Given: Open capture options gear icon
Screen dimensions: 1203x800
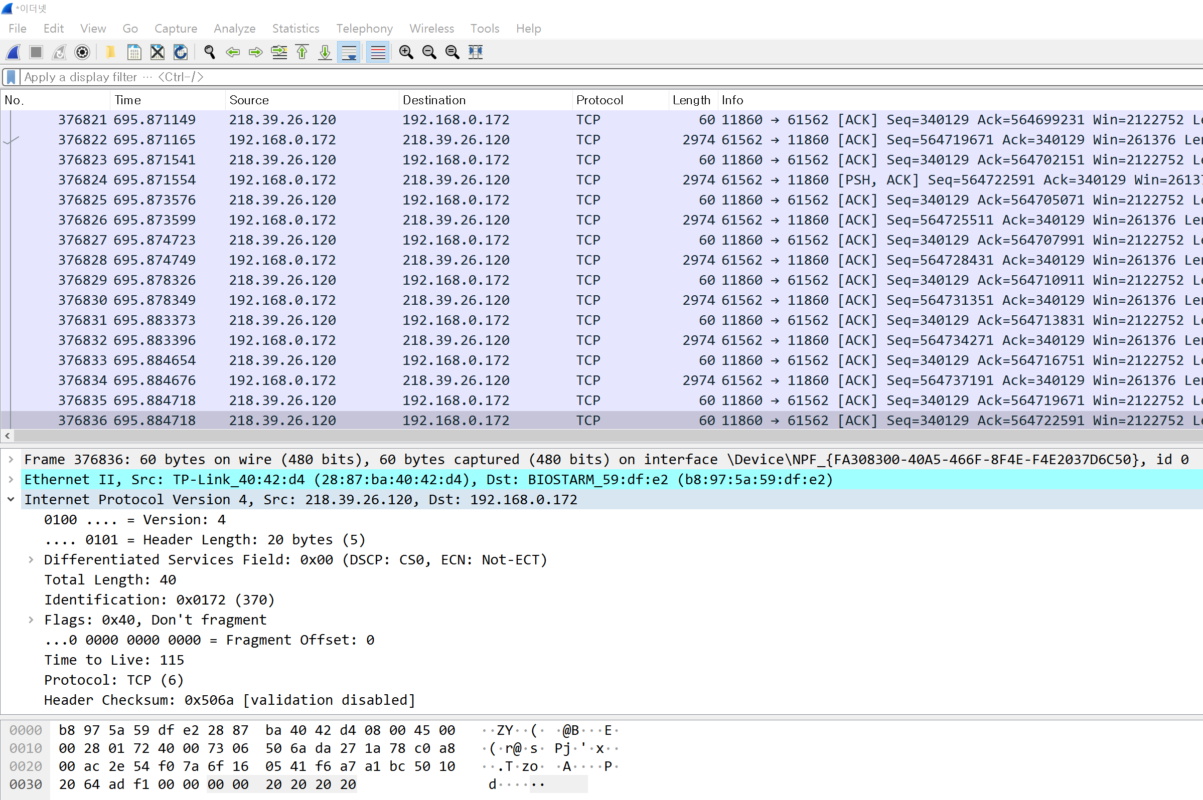Looking at the screenshot, I should pos(82,52).
